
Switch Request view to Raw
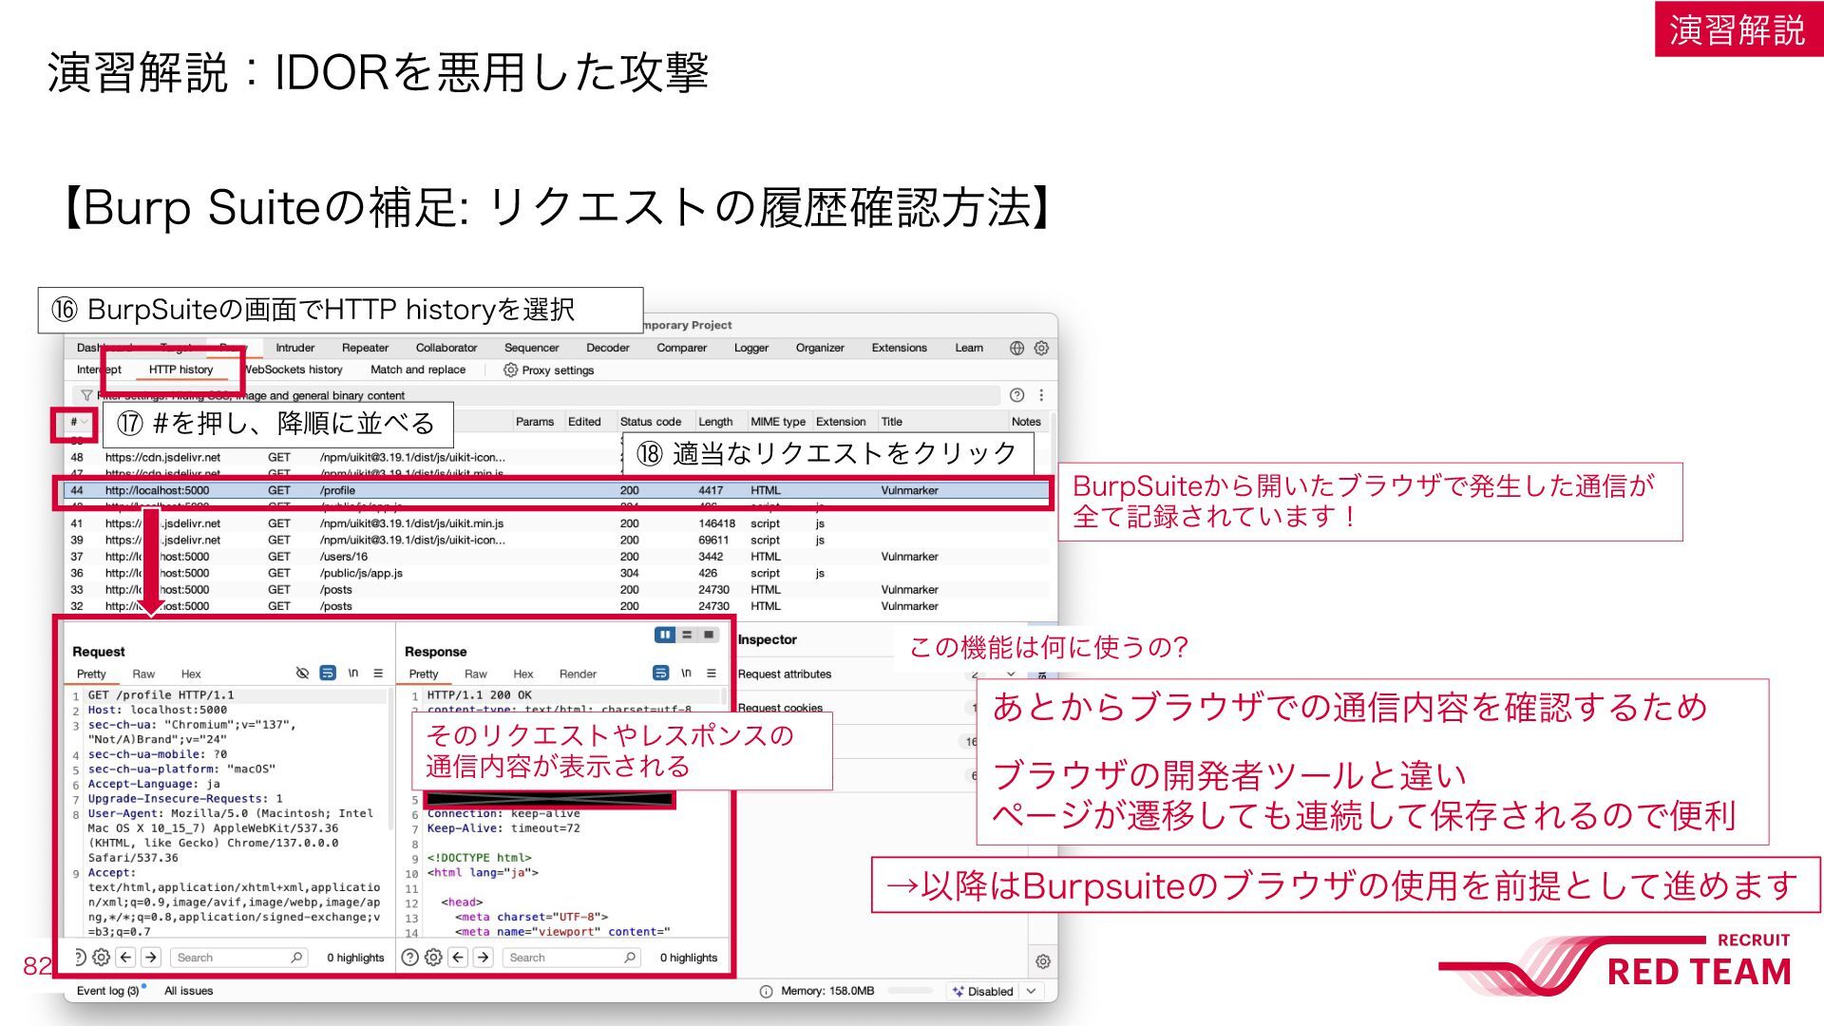click(x=143, y=674)
